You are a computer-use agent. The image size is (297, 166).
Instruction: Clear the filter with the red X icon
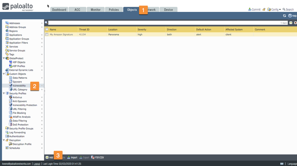(x=295, y=23)
